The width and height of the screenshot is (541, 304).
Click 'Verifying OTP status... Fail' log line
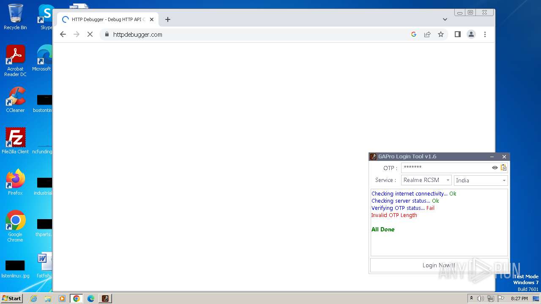click(x=403, y=208)
